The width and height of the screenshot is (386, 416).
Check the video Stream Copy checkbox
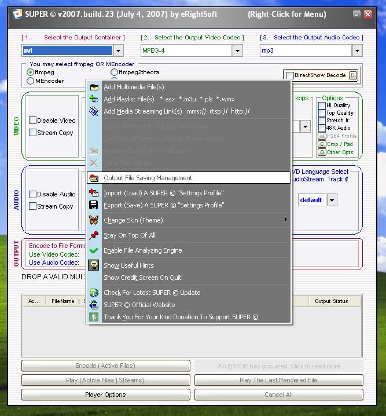point(32,133)
